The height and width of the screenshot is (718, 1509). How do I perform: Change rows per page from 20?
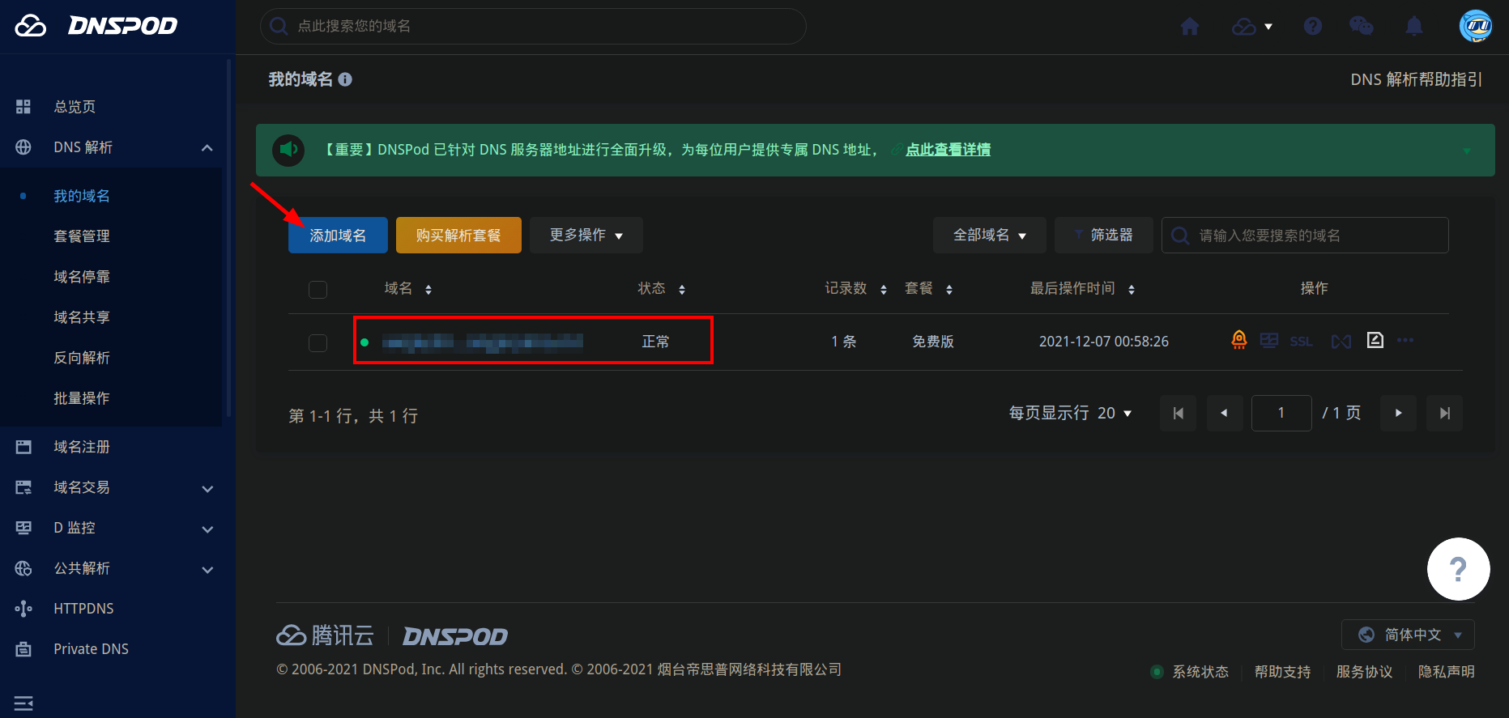tap(1115, 414)
